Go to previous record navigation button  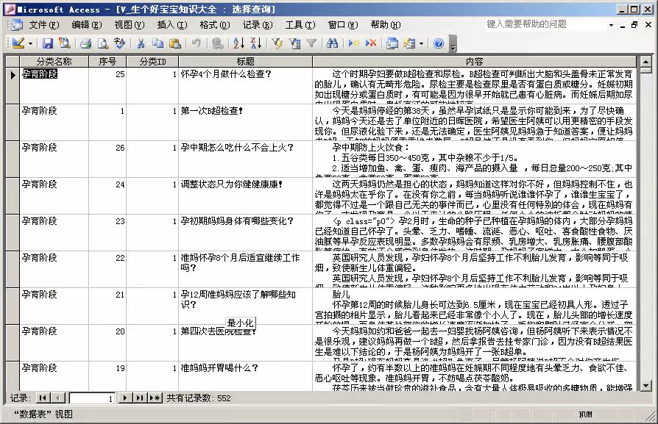click(x=57, y=398)
